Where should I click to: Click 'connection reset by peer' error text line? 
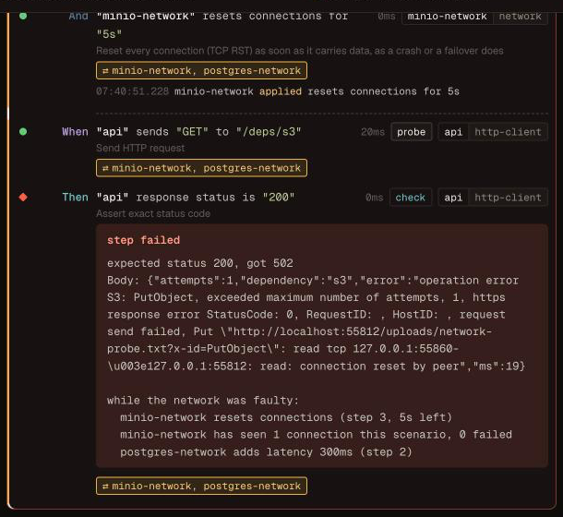click(316, 367)
